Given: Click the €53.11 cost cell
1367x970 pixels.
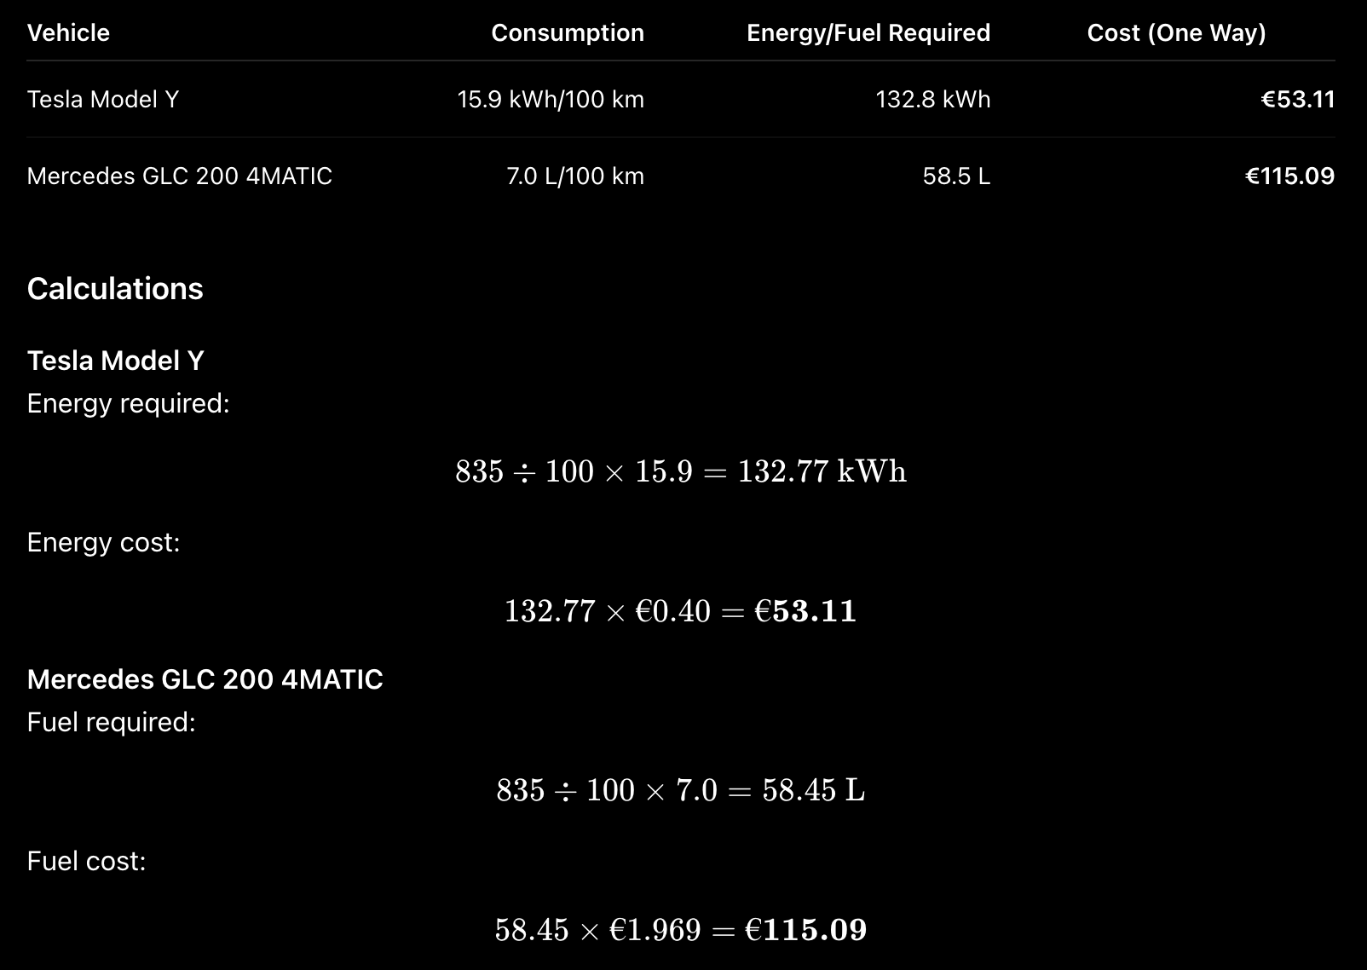Looking at the screenshot, I should point(1298,99).
